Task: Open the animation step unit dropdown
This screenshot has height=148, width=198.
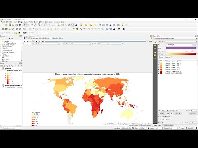Action: tap(115, 44)
